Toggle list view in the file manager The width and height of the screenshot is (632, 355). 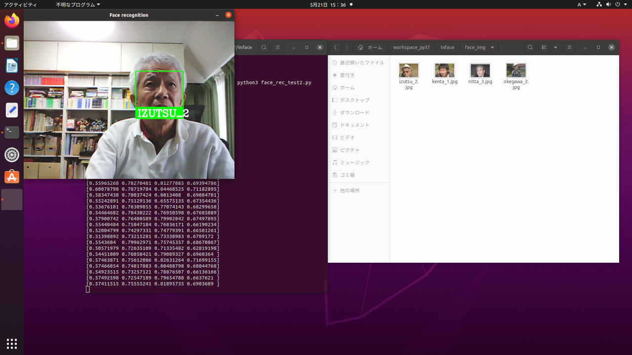pos(544,47)
